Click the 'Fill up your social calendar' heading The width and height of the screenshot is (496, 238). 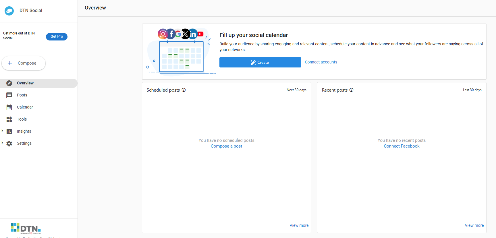click(x=254, y=35)
